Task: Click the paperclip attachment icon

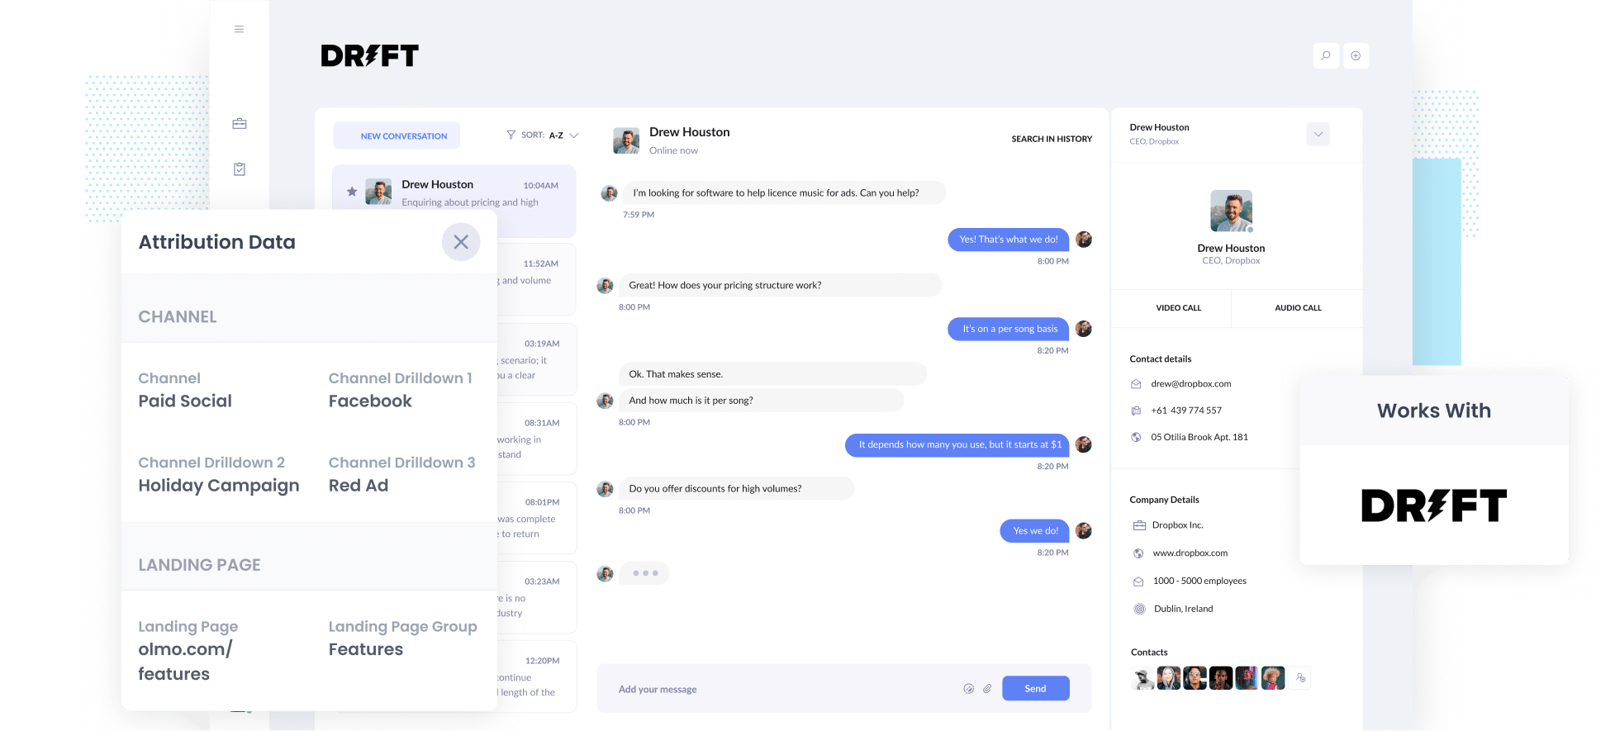Action: pos(987,689)
